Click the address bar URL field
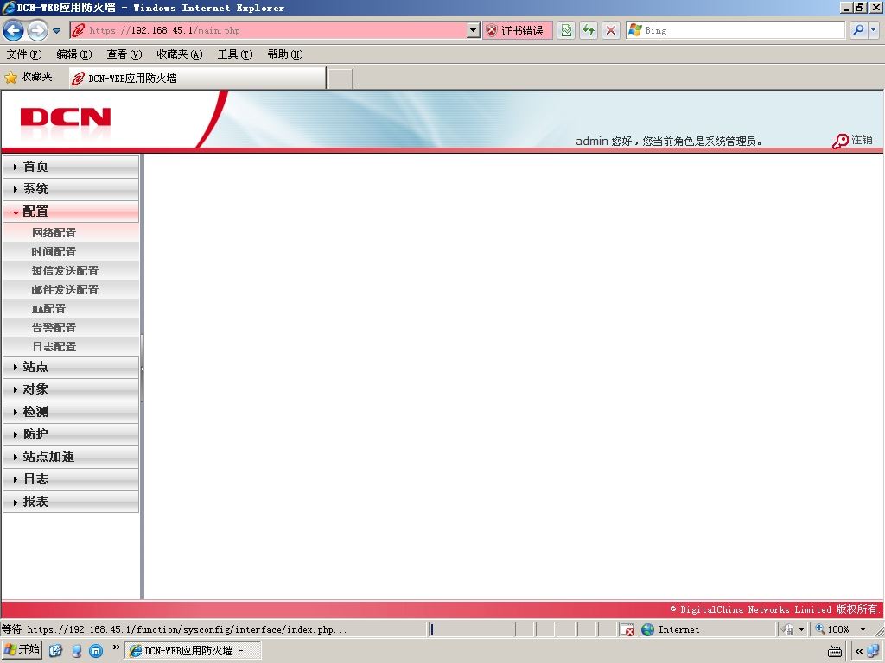The height and width of the screenshot is (663, 885). pyautogui.click(x=269, y=30)
